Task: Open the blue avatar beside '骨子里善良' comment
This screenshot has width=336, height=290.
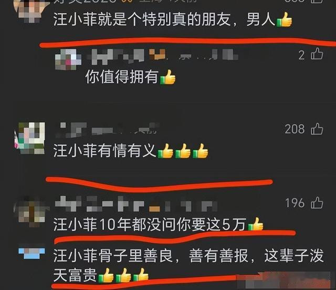Action: (31, 253)
